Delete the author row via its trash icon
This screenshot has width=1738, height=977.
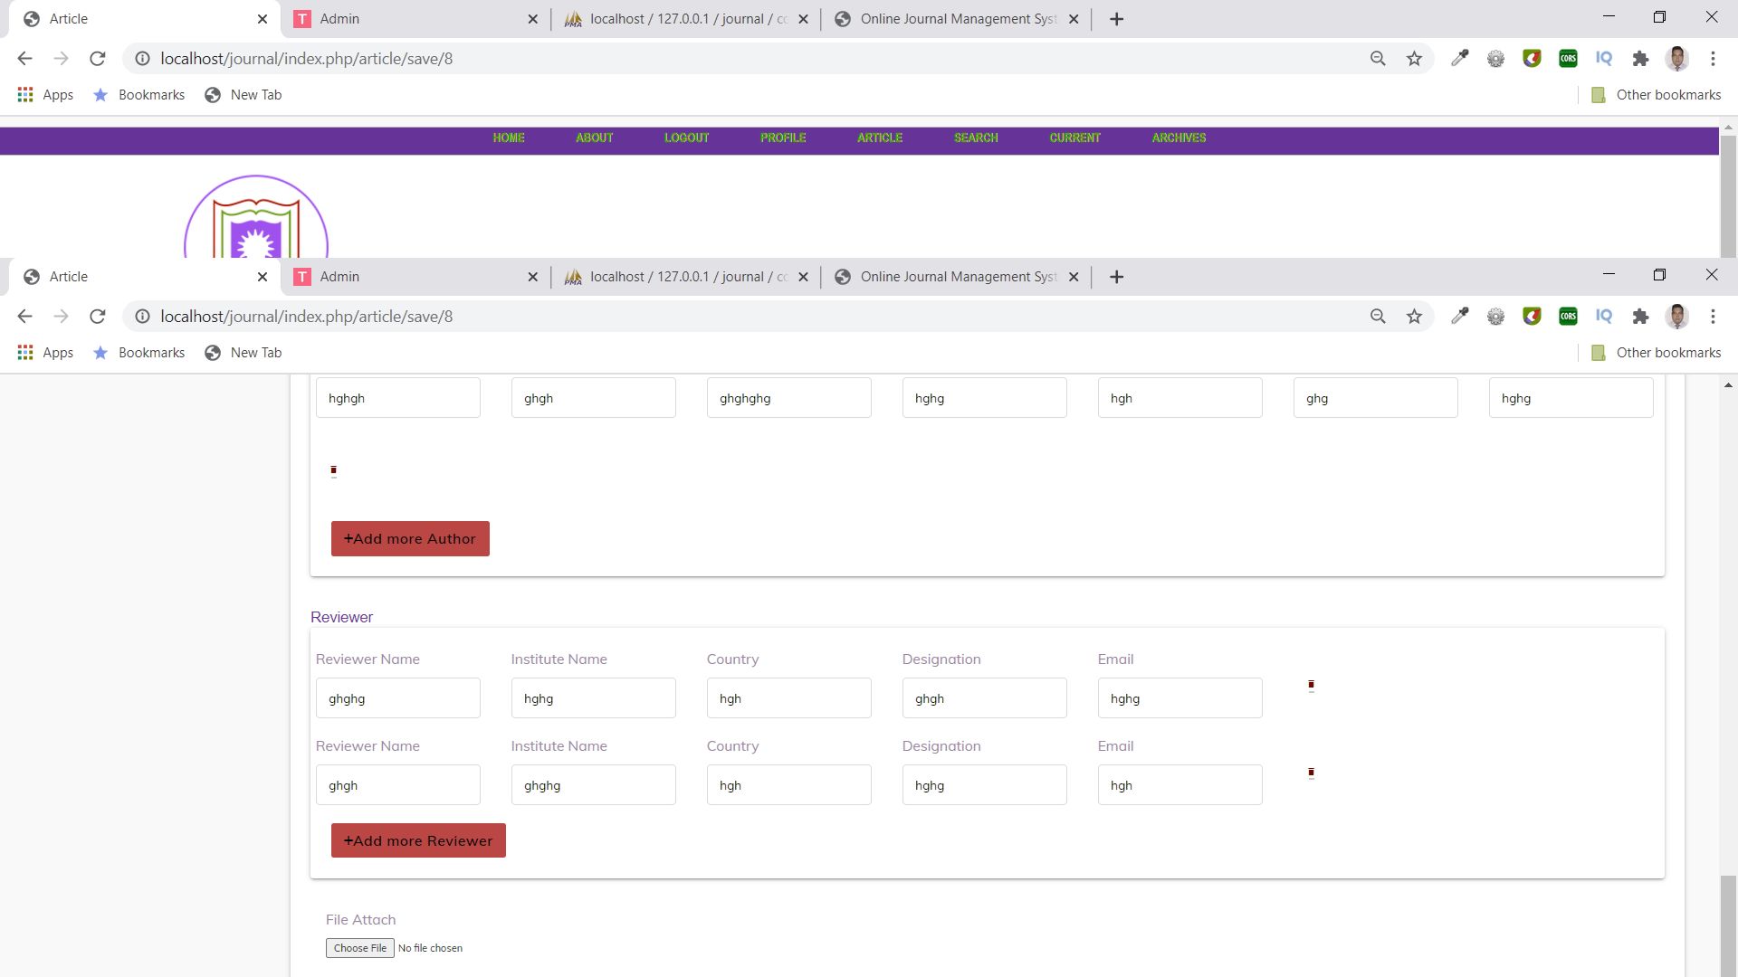click(x=333, y=470)
